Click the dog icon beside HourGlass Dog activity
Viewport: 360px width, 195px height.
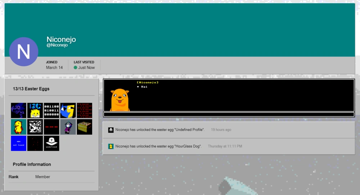click(111, 147)
